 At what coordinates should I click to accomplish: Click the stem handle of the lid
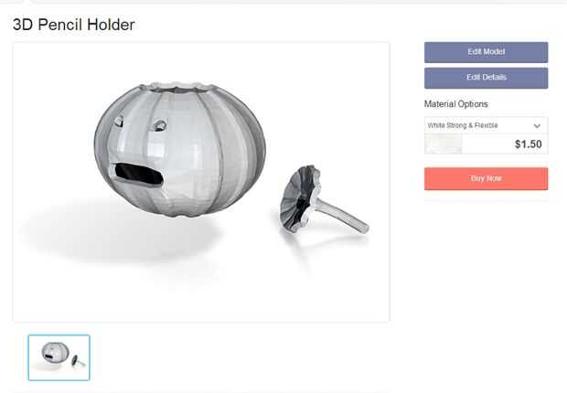344,215
